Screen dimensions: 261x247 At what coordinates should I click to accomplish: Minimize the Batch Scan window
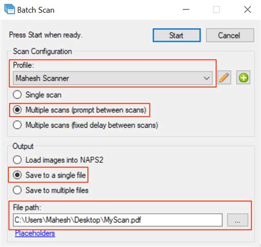[x=186, y=9]
